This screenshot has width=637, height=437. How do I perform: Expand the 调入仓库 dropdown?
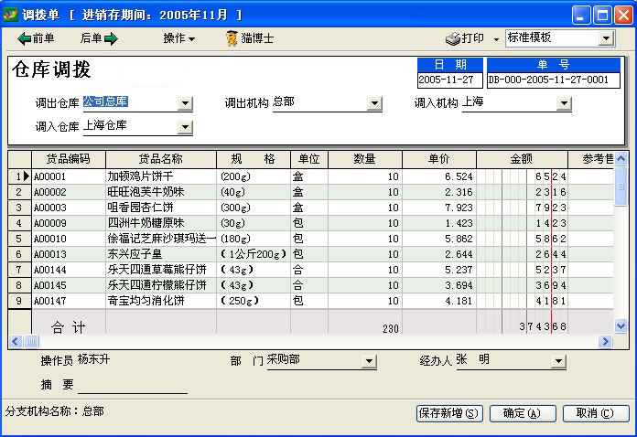coord(185,126)
